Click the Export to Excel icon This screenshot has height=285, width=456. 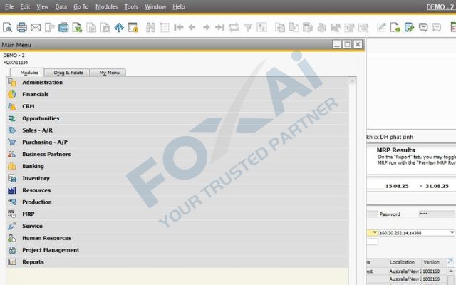tap(78, 28)
